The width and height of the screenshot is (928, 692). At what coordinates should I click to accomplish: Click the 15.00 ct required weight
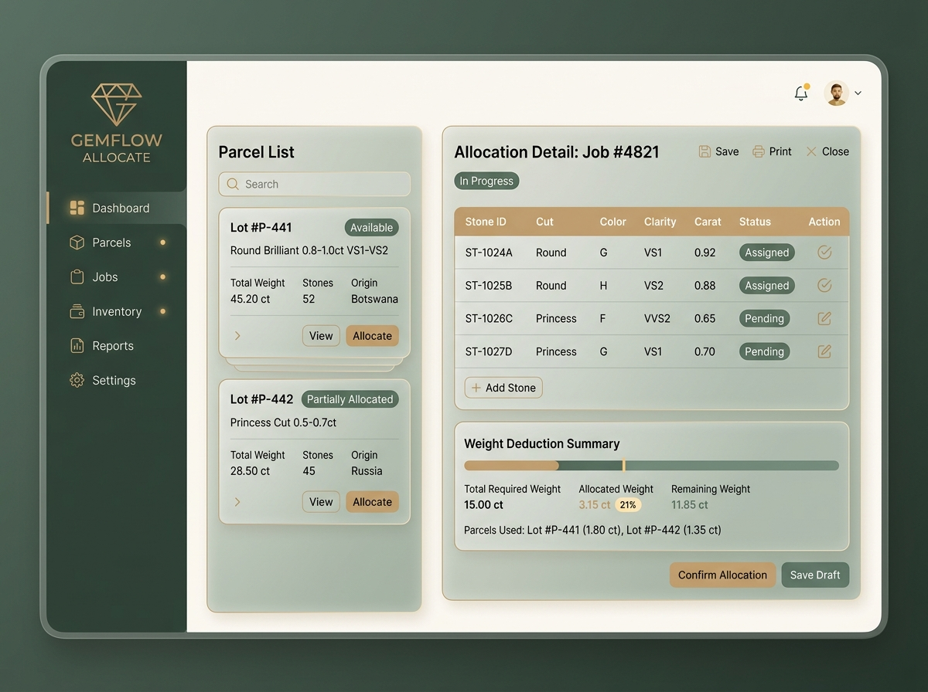coord(483,505)
